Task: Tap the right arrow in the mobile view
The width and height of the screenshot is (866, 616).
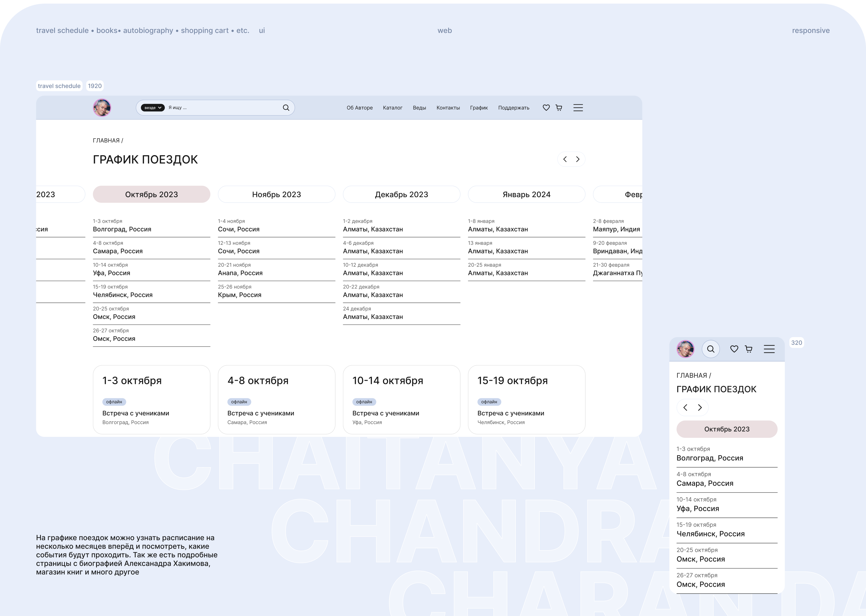Action: pyautogui.click(x=700, y=408)
